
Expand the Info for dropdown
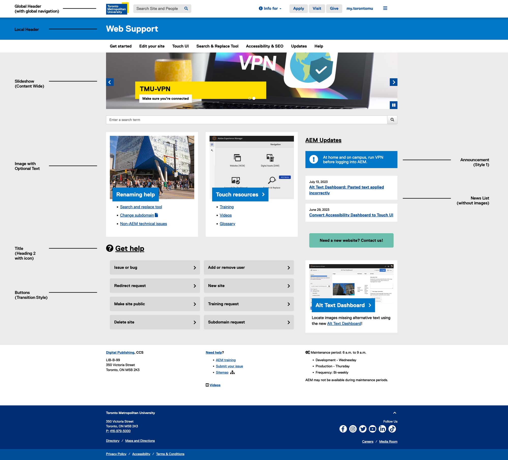point(270,8)
